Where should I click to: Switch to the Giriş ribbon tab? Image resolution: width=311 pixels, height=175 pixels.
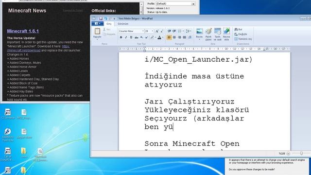point(109,24)
